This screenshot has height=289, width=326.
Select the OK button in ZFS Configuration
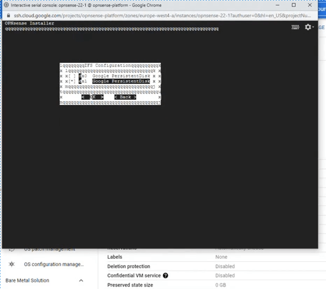92,97
